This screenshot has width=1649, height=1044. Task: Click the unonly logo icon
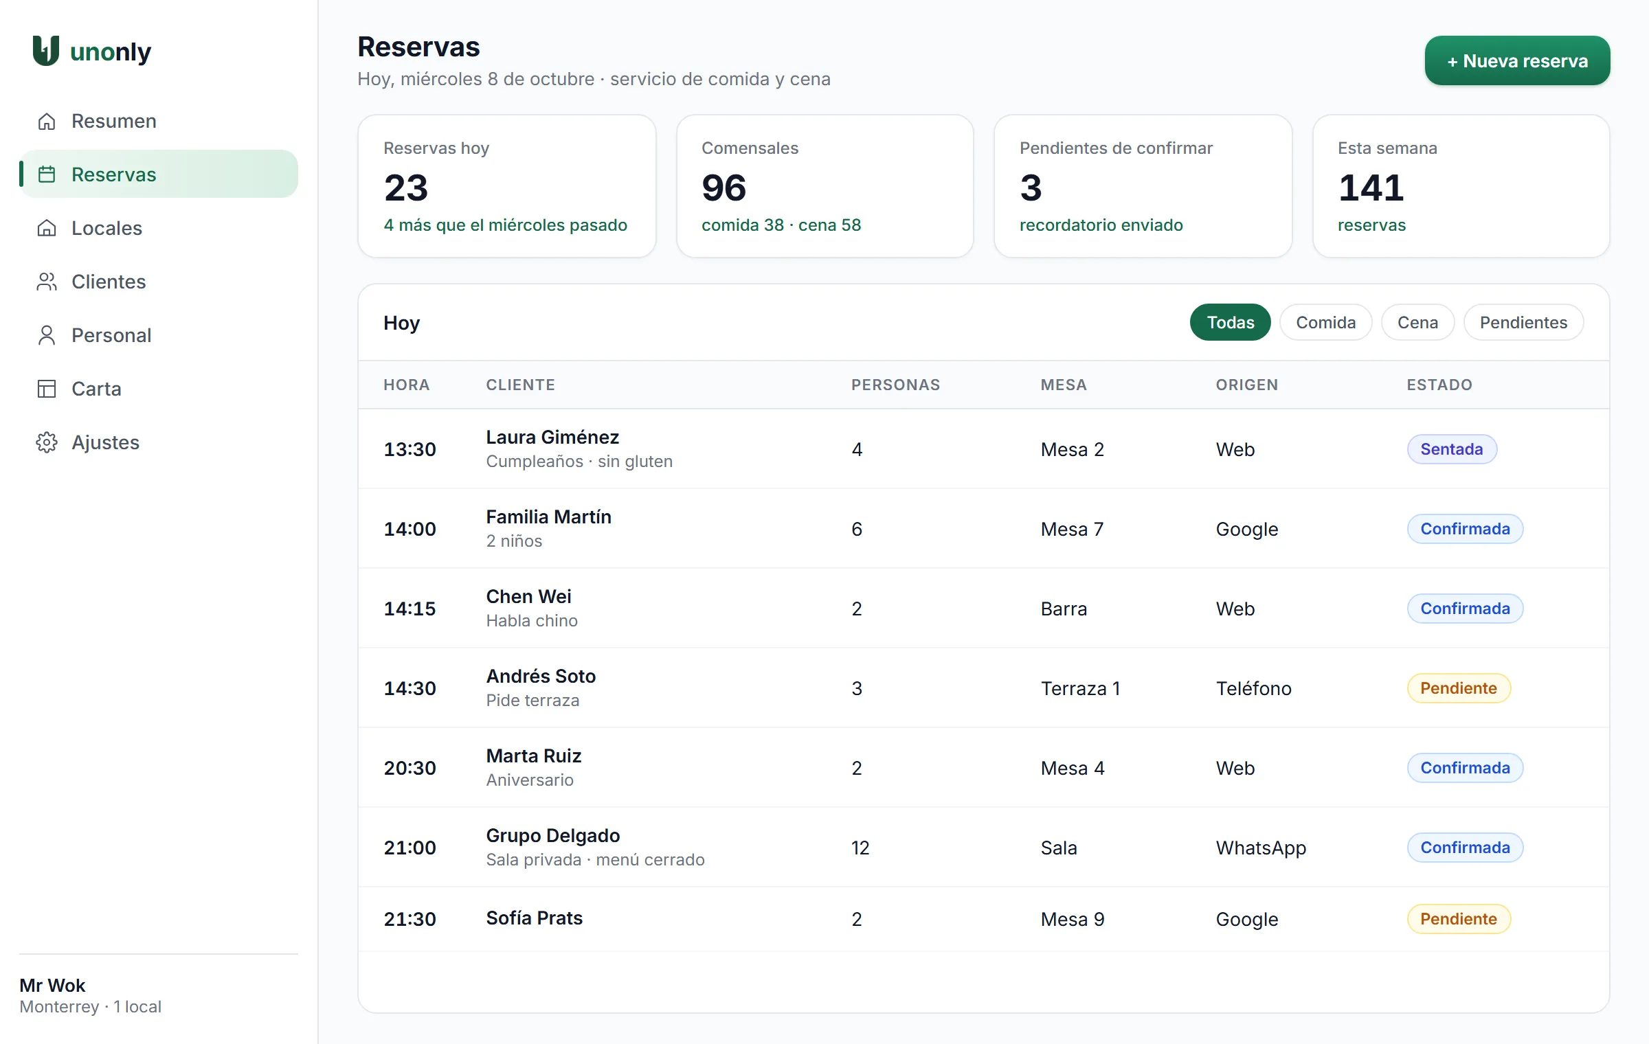tap(46, 51)
